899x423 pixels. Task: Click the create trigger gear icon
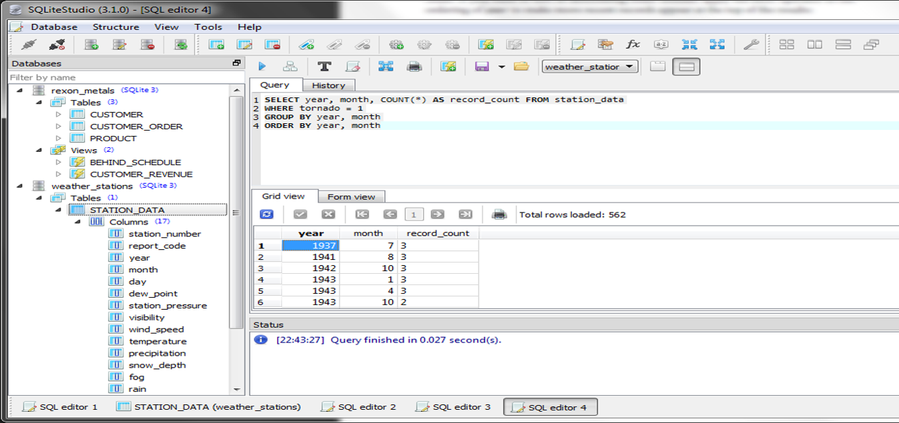coord(396,45)
